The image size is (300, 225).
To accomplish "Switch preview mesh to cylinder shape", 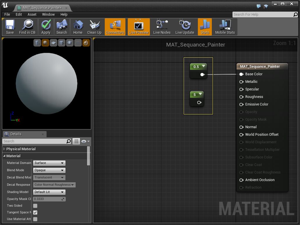I will click(x=37, y=43).
